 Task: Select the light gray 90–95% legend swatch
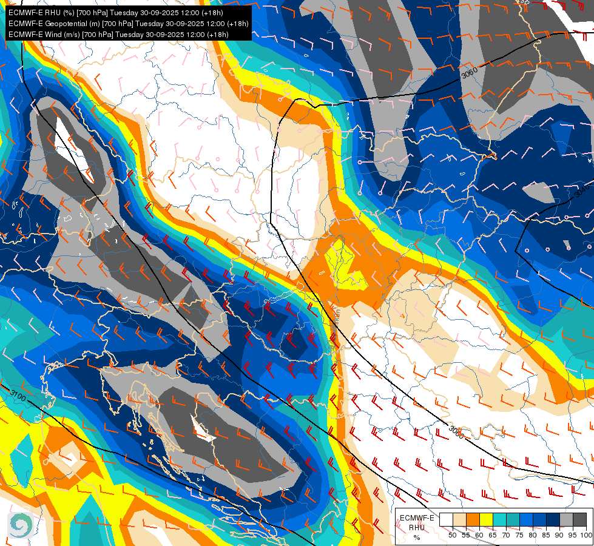[x=566, y=519]
